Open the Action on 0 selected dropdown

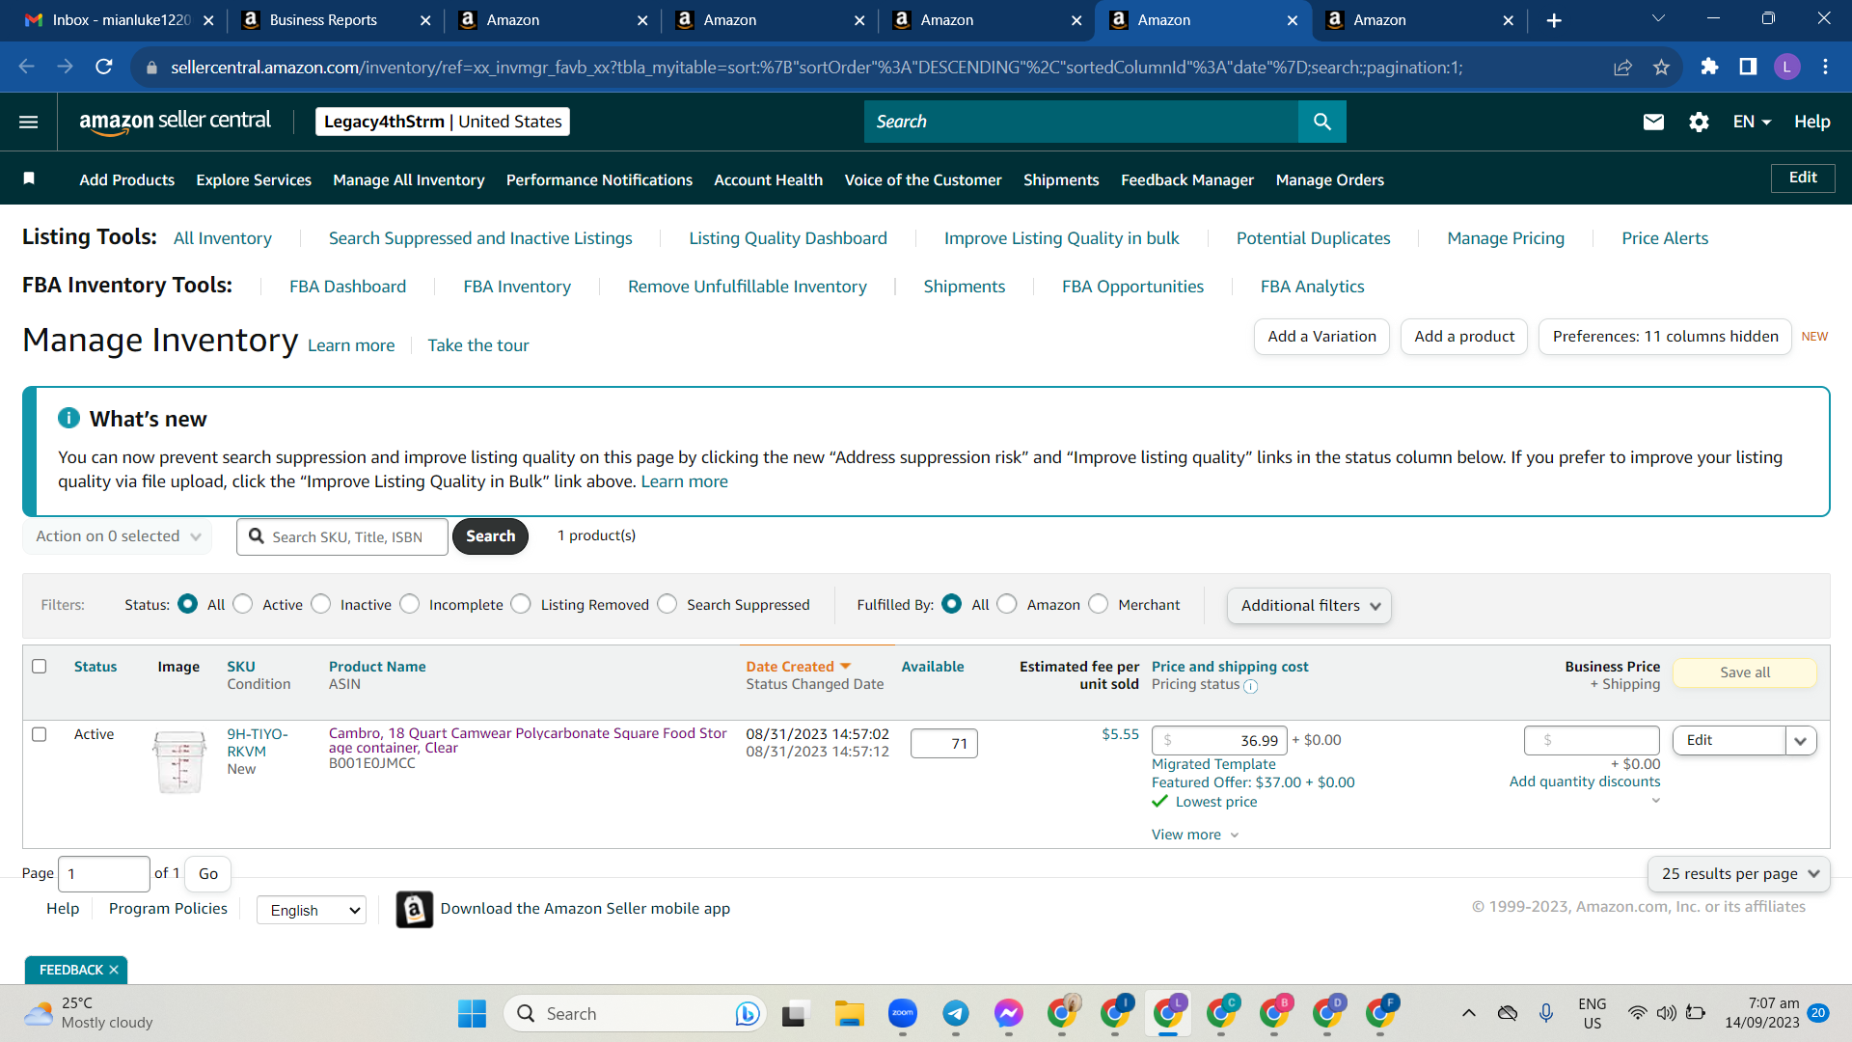[118, 536]
